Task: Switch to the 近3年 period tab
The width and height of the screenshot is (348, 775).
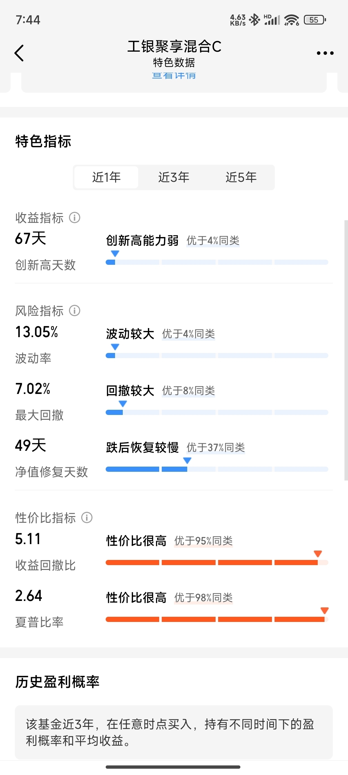Action: (174, 177)
